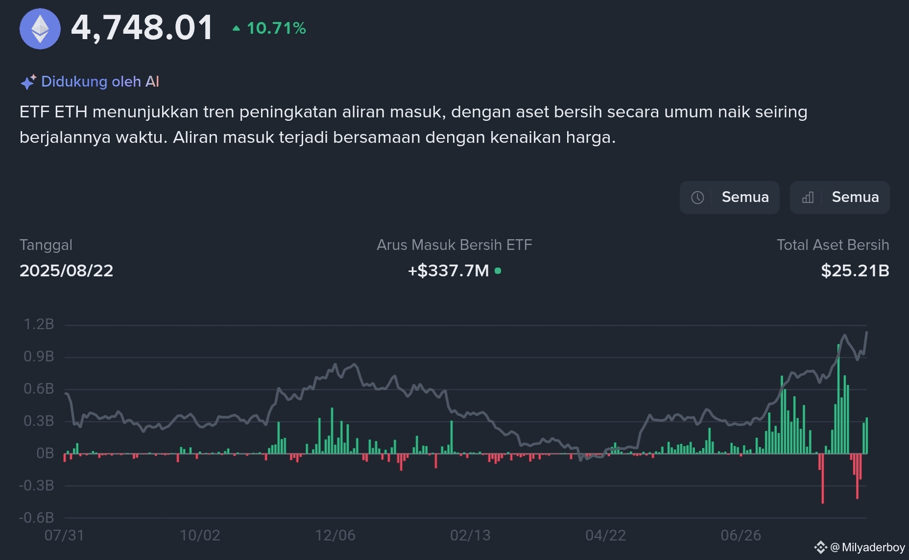Click the green dot beside +$337.7M

click(x=498, y=270)
